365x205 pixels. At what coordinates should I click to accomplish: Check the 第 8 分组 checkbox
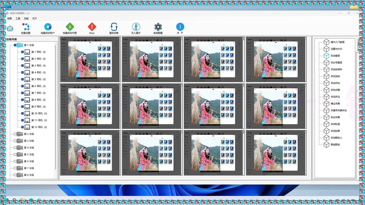(x=15, y=175)
